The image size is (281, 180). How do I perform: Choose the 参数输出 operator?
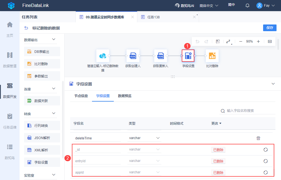tap(42, 76)
